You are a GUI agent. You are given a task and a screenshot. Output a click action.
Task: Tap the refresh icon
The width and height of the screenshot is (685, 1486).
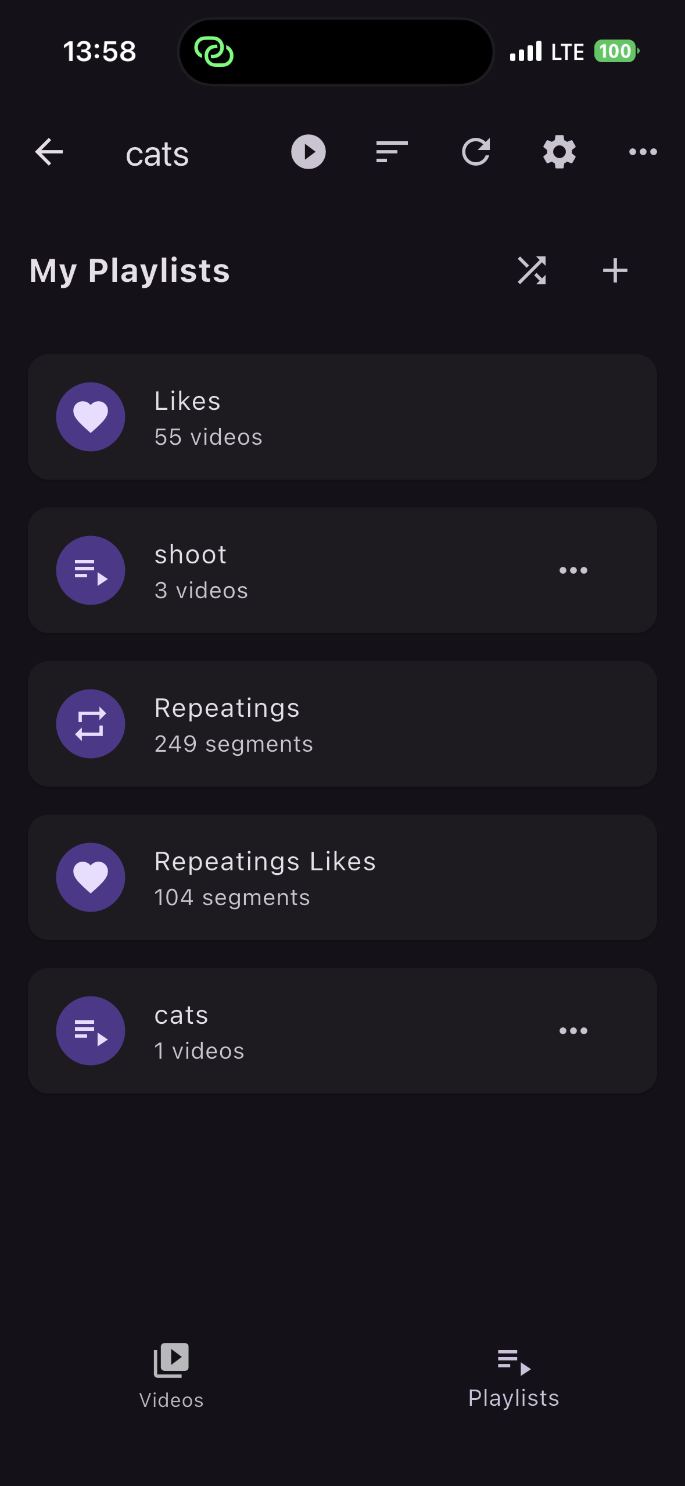coord(476,152)
